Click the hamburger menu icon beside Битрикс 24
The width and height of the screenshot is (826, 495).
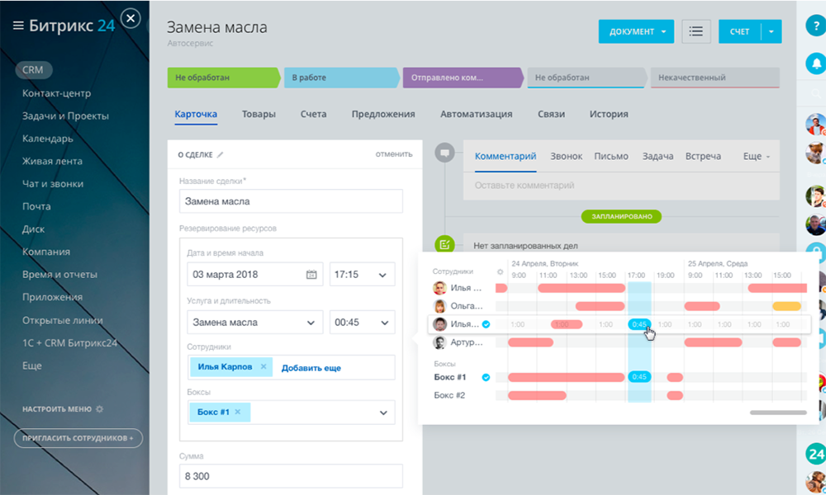tap(18, 26)
